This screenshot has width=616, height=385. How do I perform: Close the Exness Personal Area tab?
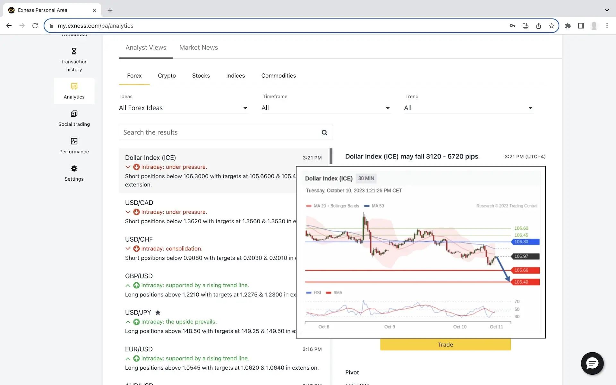(x=94, y=10)
